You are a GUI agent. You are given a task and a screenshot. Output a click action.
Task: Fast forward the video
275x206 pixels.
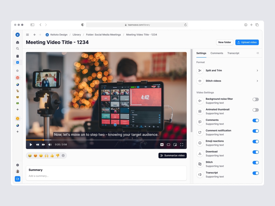coord(43,144)
